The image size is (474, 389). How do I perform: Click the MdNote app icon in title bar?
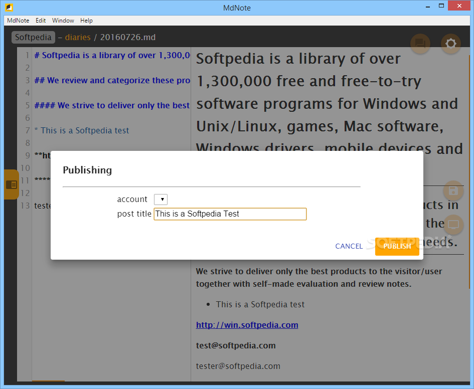[x=9, y=7]
